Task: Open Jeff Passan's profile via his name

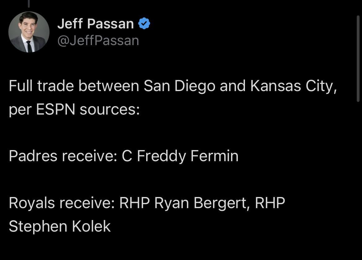Action: (95, 23)
